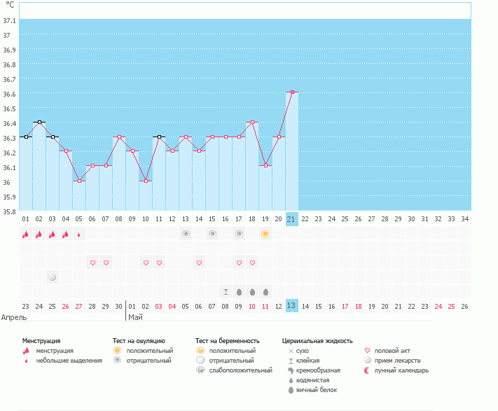
Task: Click negative ovulation test icon on day 15
Action: coord(212,235)
